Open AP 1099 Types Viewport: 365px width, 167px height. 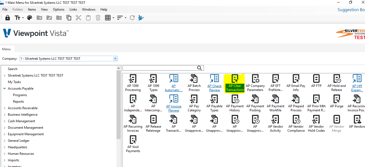point(153,83)
